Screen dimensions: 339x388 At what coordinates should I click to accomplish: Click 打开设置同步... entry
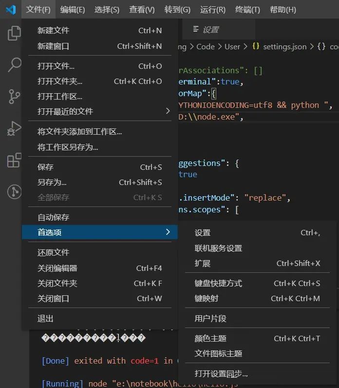click(257, 374)
